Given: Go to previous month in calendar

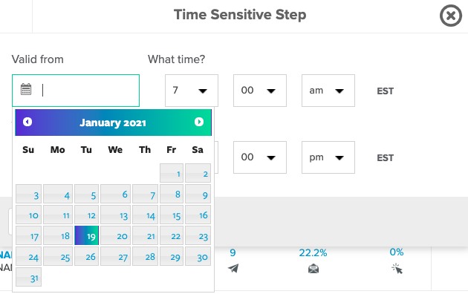Looking at the screenshot, I should click(27, 122).
